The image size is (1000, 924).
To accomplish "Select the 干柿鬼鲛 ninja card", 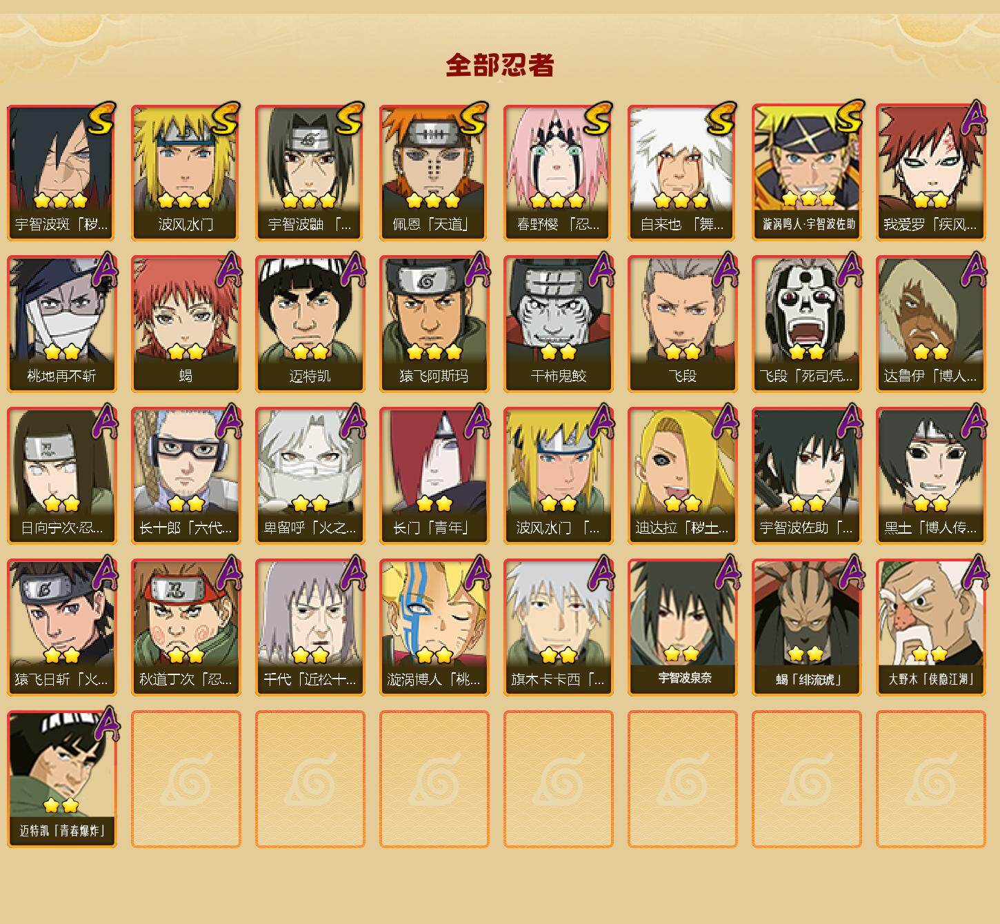I will point(559,324).
